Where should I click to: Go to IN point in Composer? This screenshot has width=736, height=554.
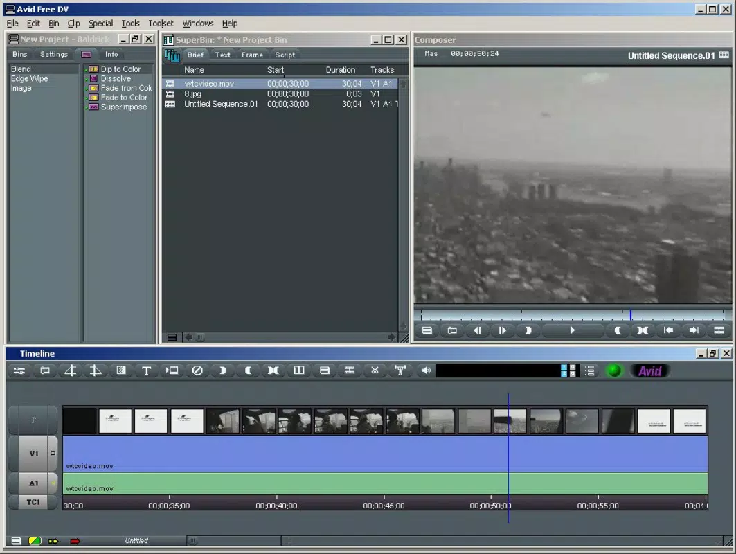coord(668,330)
